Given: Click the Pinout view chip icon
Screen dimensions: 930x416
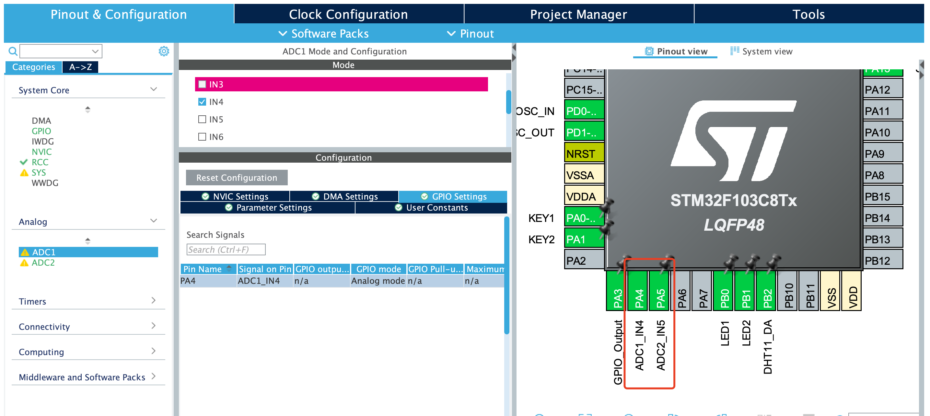Looking at the screenshot, I should (x=649, y=51).
